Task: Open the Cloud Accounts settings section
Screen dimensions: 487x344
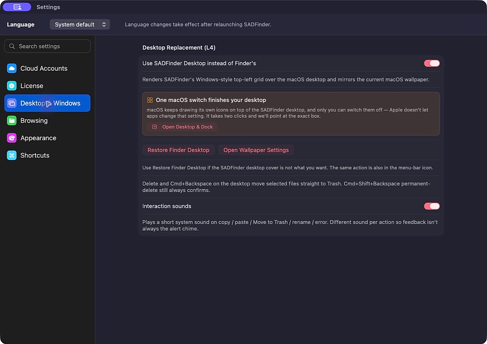Action: pyautogui.click(x=47, y=68)
